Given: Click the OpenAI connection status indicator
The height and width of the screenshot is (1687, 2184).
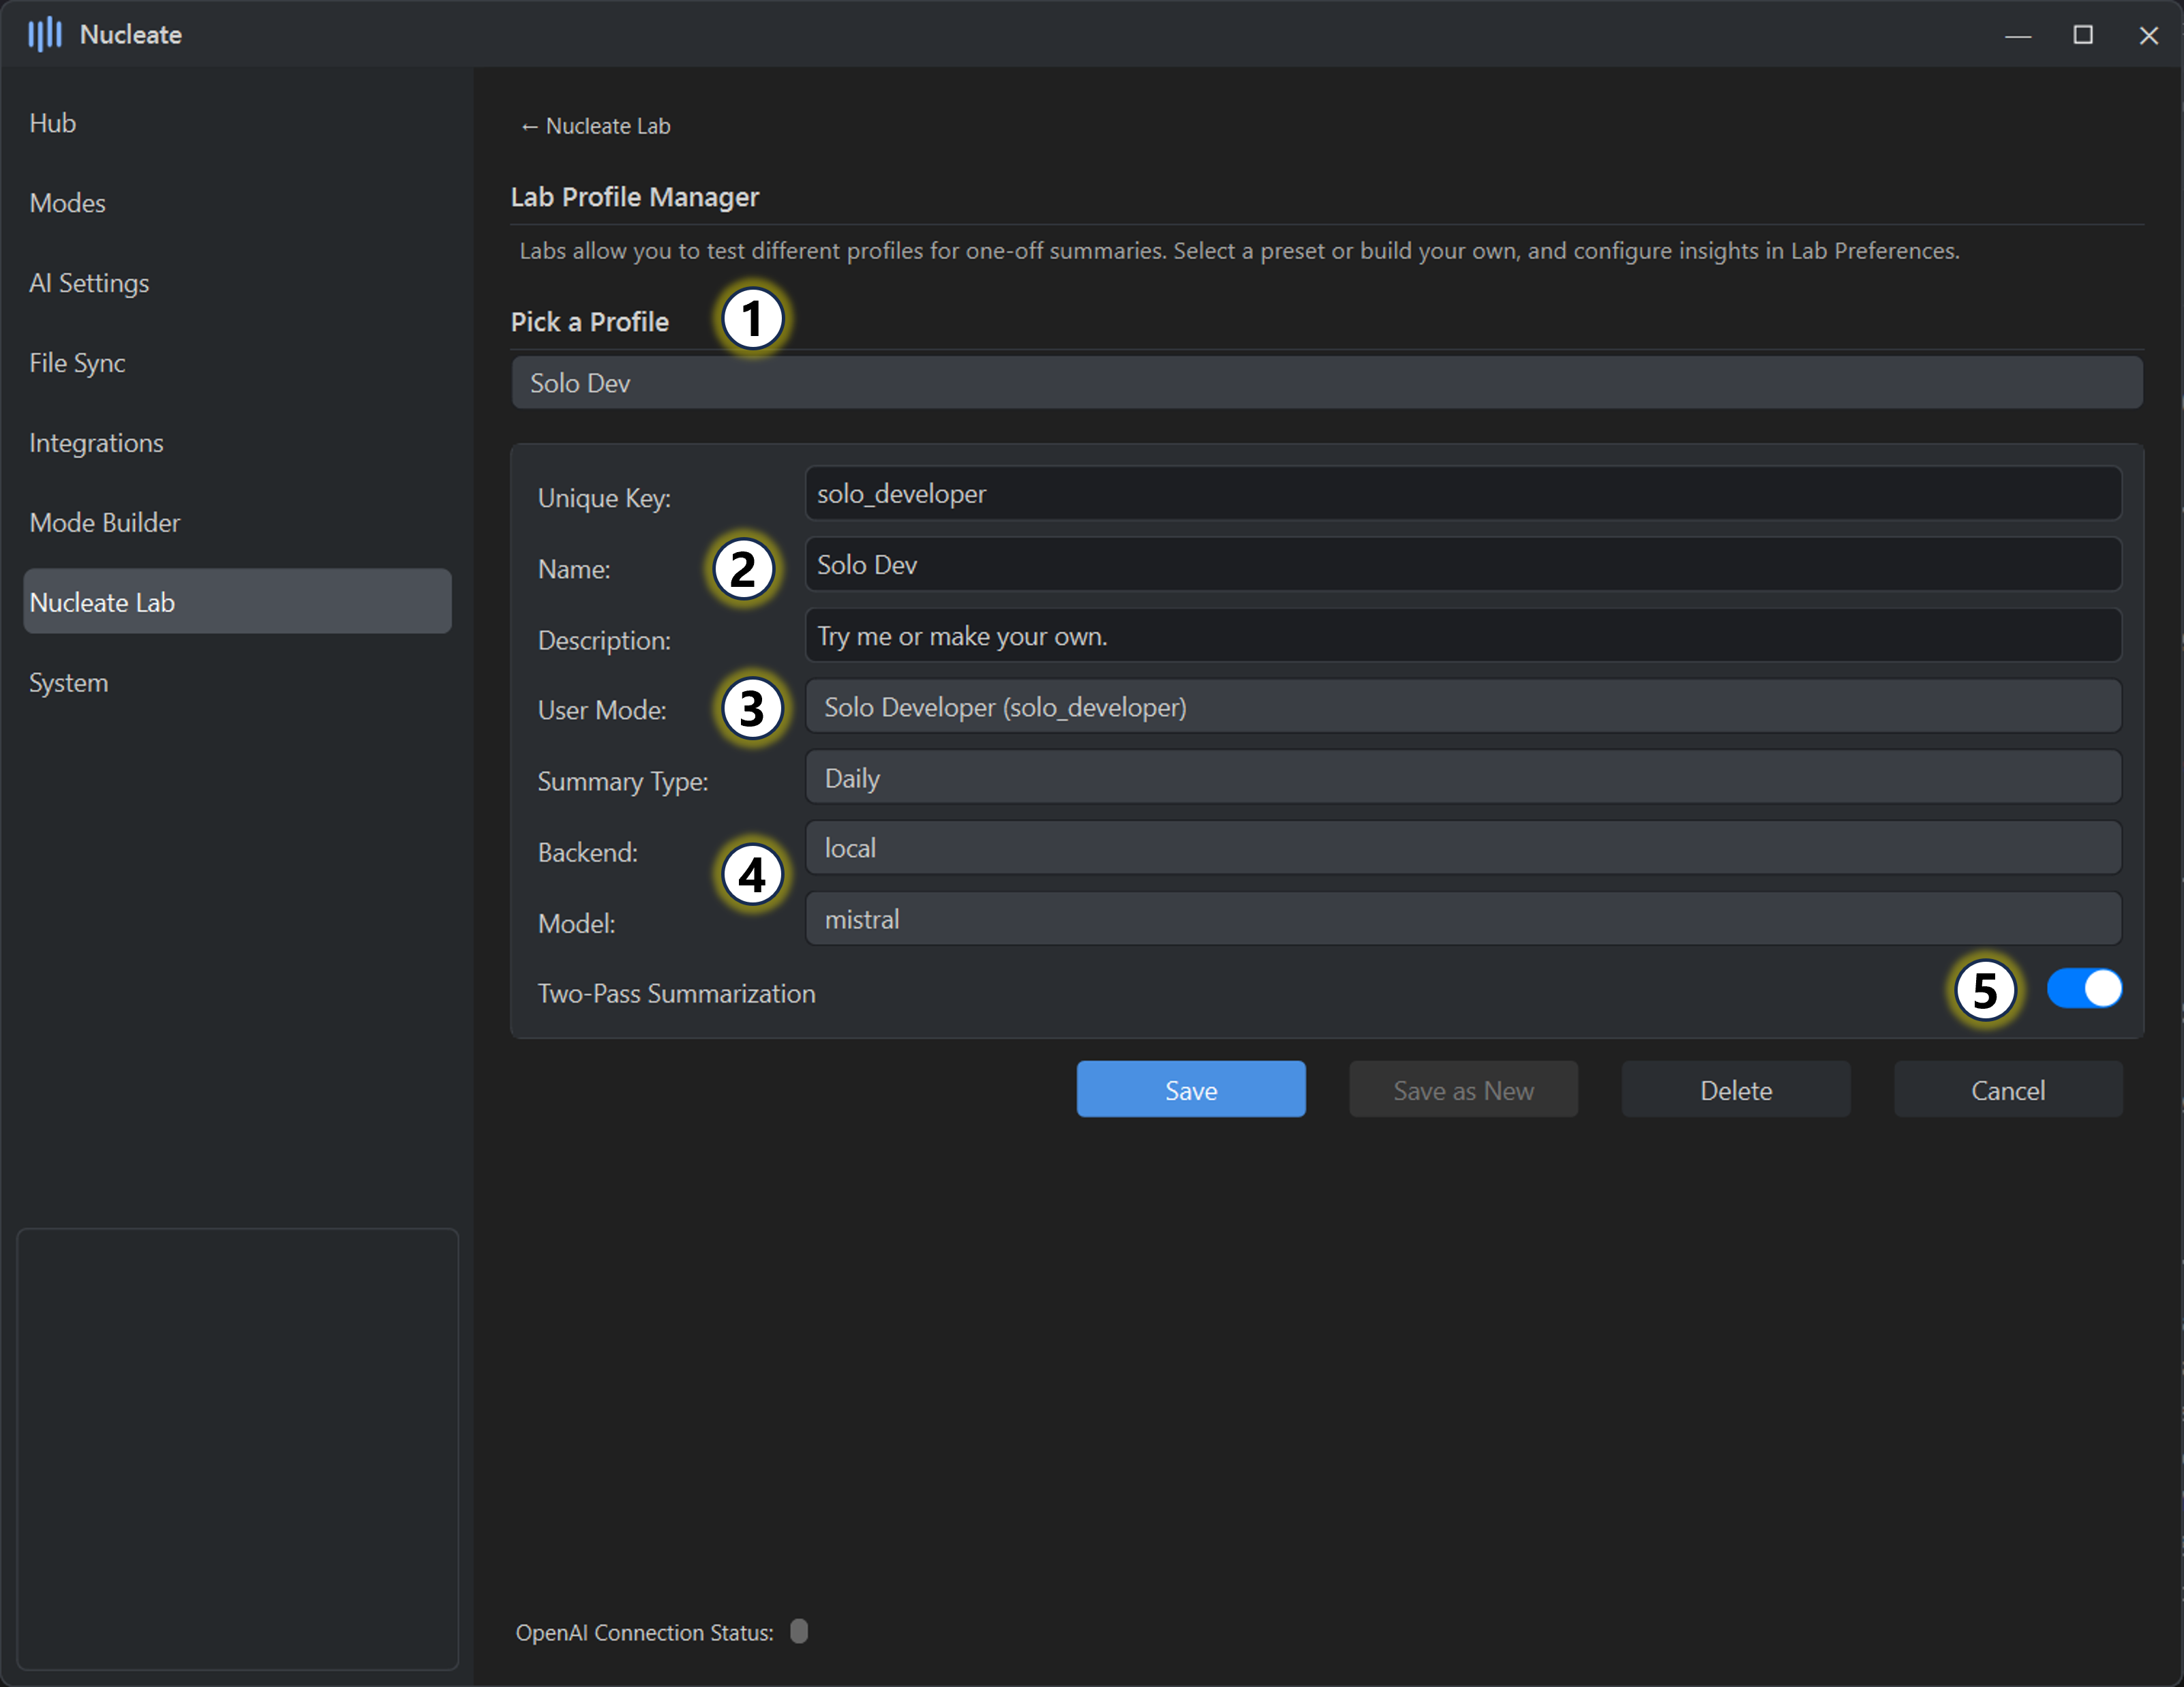Looking at the screenshot, I should pyautogui.click(x=799, y=1631).
